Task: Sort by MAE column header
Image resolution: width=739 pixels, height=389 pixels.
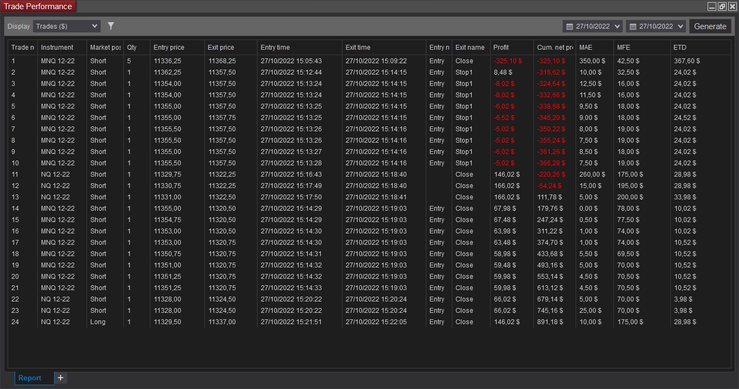Action: (595, 48)
